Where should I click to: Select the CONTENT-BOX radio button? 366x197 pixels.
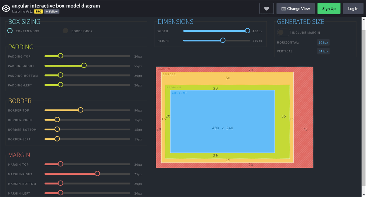[10, 31]
